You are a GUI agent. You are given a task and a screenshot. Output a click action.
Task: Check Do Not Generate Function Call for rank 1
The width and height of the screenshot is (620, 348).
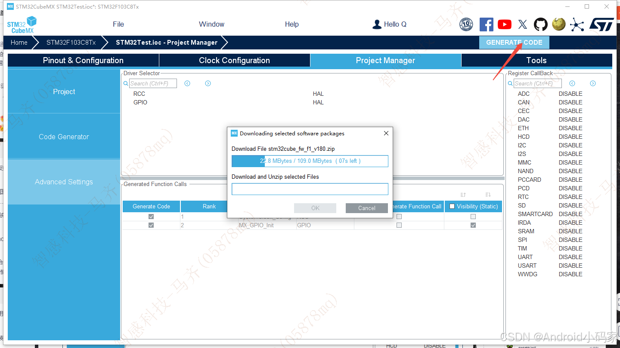399,217
